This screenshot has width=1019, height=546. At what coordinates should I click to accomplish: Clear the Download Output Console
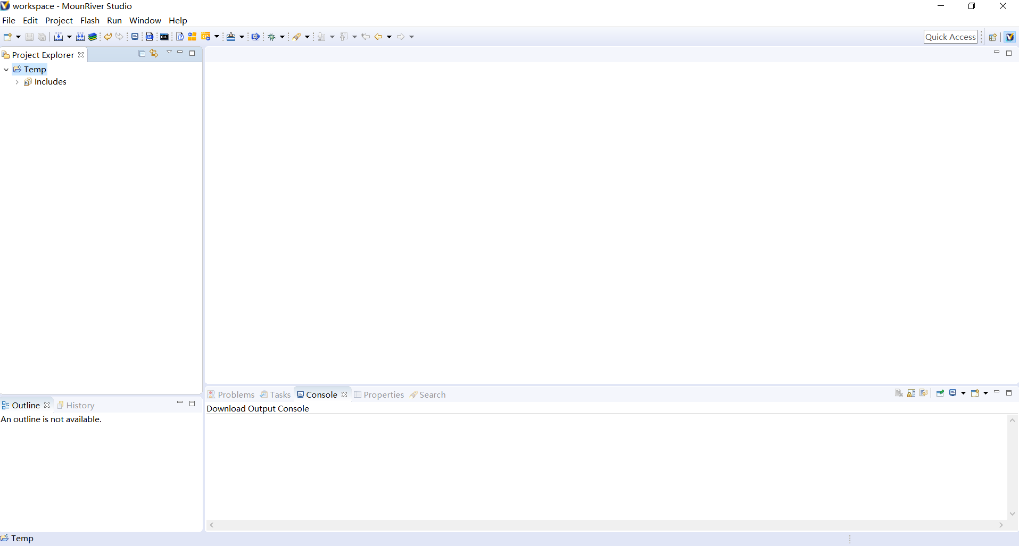[899, 393]
